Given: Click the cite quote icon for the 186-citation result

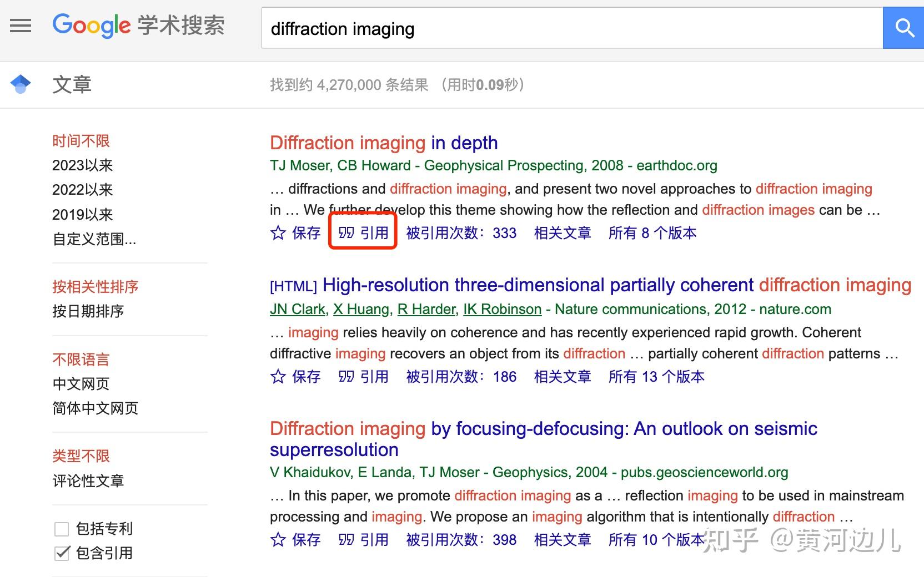Looking at the screenshot, I should [x=346, y=377].
